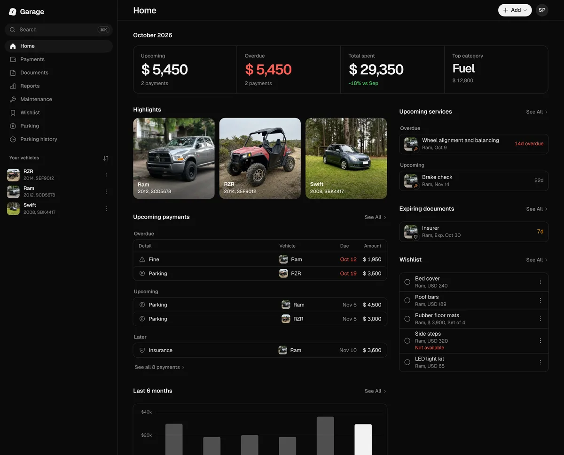Click the overdue Parking row icon for RZR

click(x=142, y=274)
